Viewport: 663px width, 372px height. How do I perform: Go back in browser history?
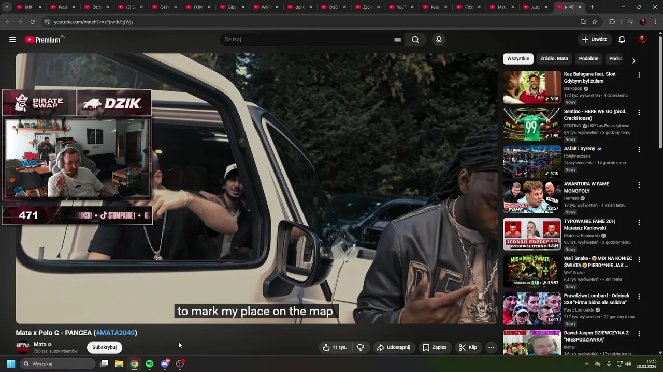[7, 22]
